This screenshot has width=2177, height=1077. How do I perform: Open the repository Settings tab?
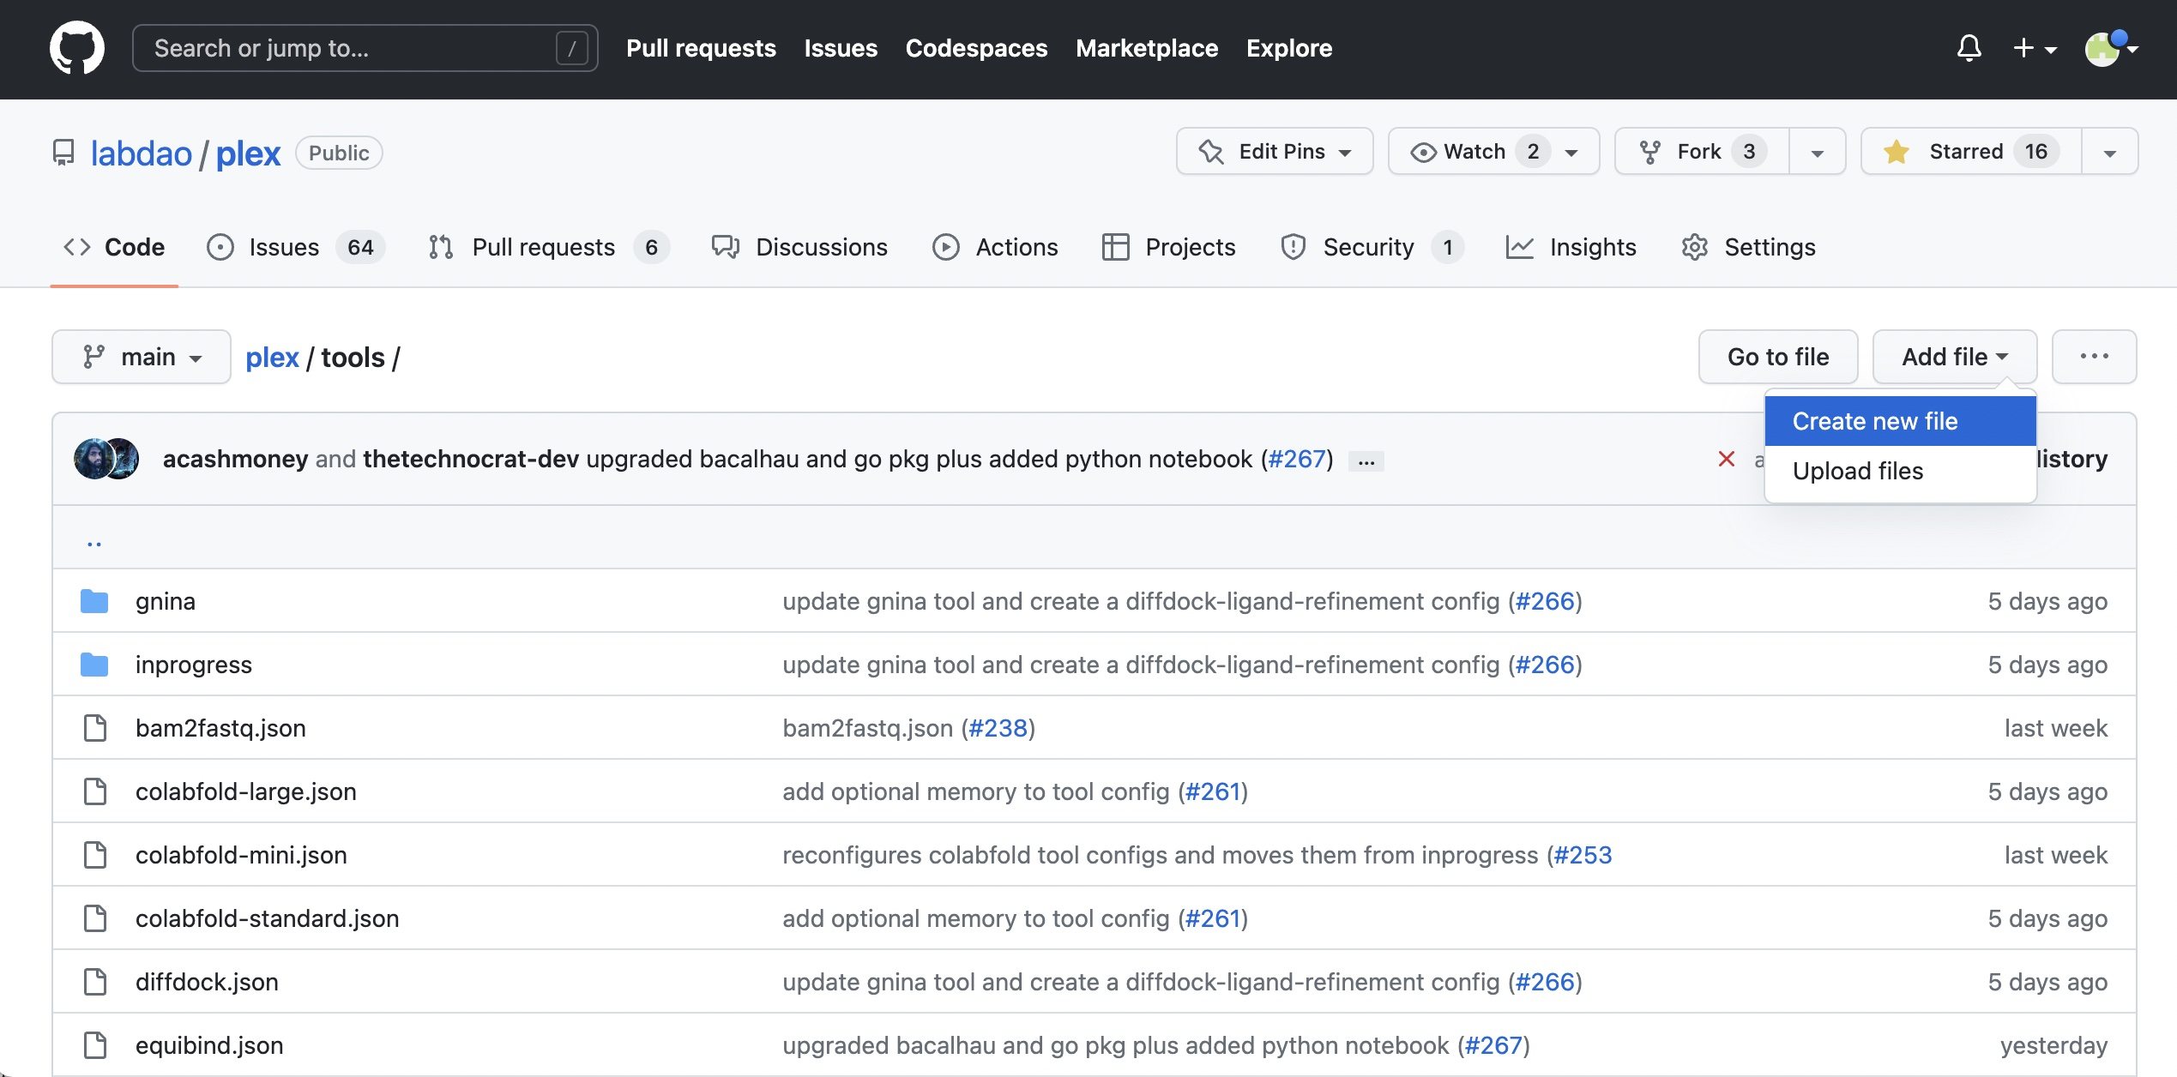click(x=1748, y=247)
